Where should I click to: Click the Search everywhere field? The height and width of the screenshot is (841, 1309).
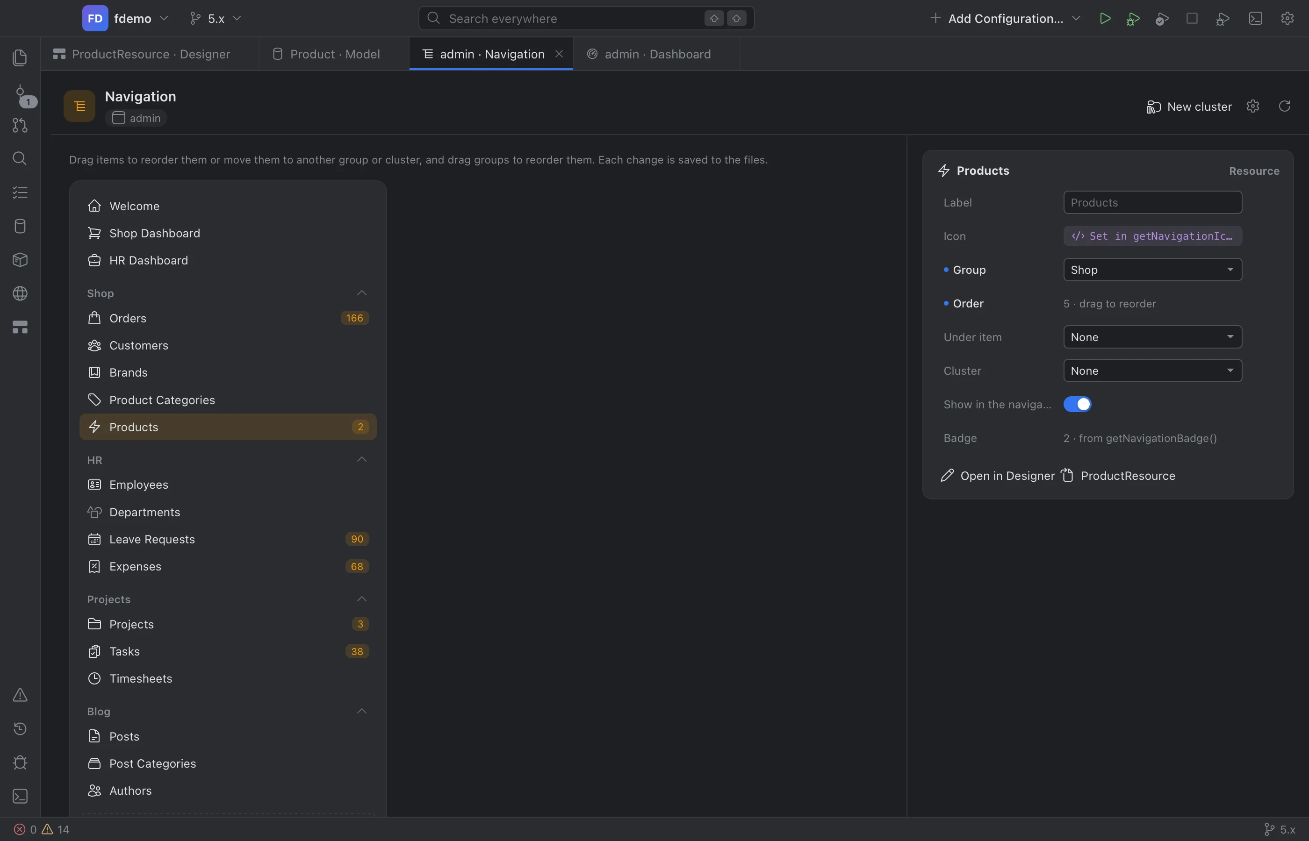pyautogui.click(x=586, y=19)
